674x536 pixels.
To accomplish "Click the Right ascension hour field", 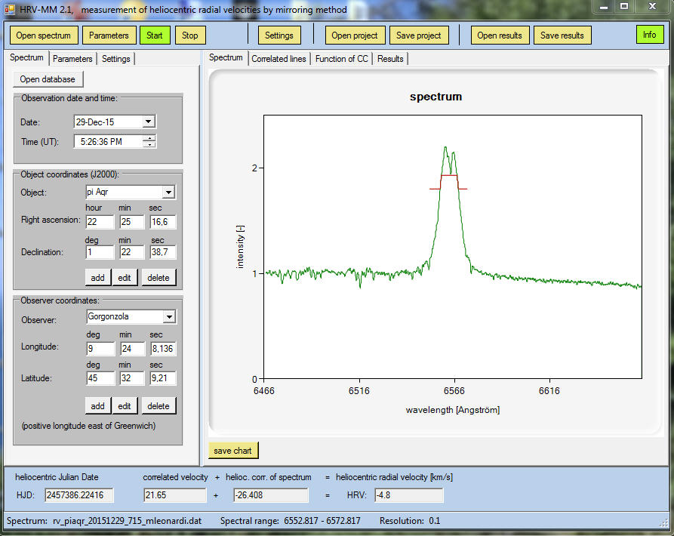I will point(100,222).
